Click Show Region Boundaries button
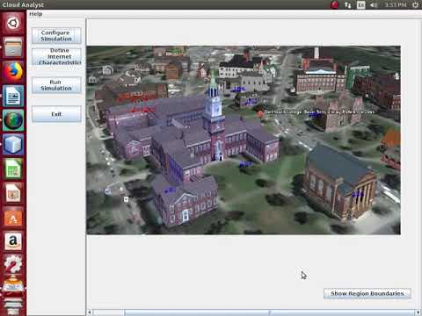The height and width of the screenshot is (316, 422). point(367,293)
